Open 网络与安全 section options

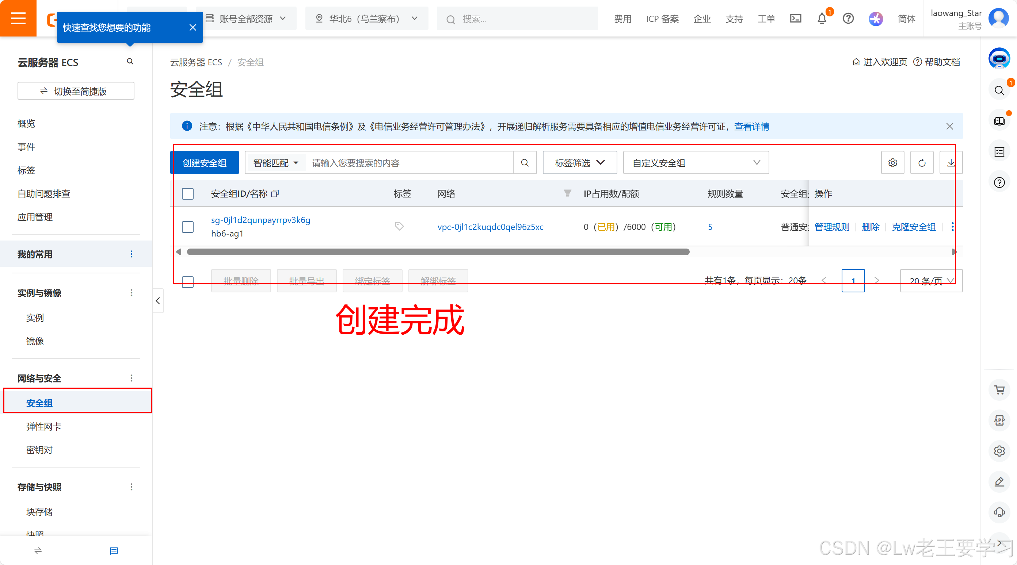[132, 378]
